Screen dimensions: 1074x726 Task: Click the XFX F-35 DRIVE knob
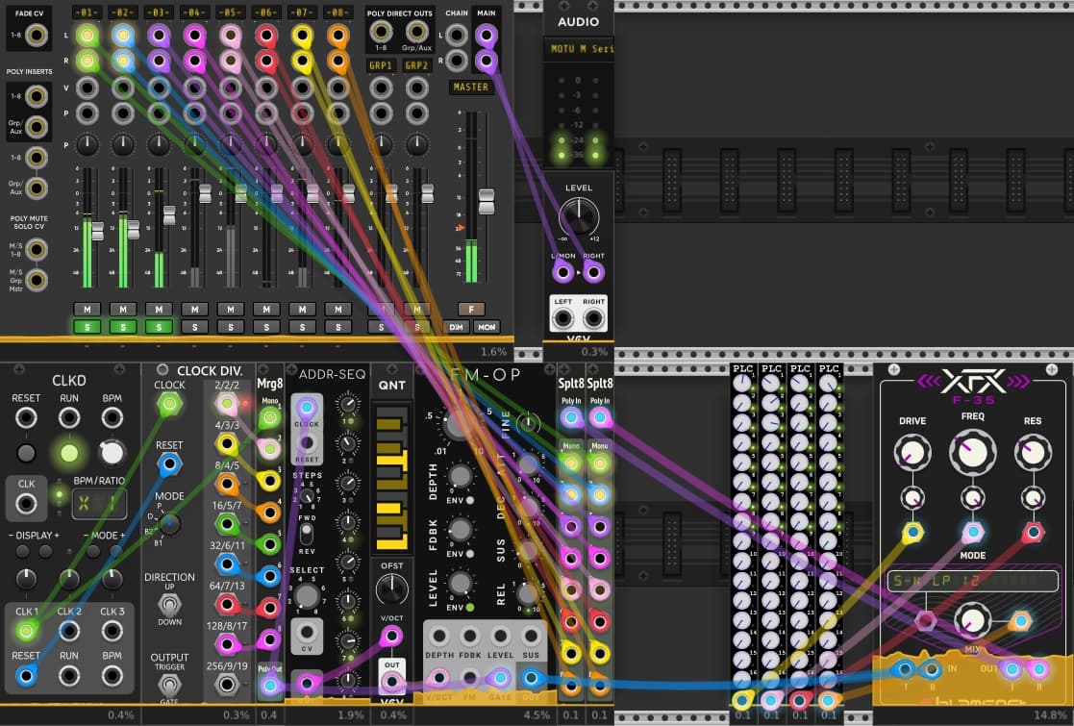tap(912, 453)
